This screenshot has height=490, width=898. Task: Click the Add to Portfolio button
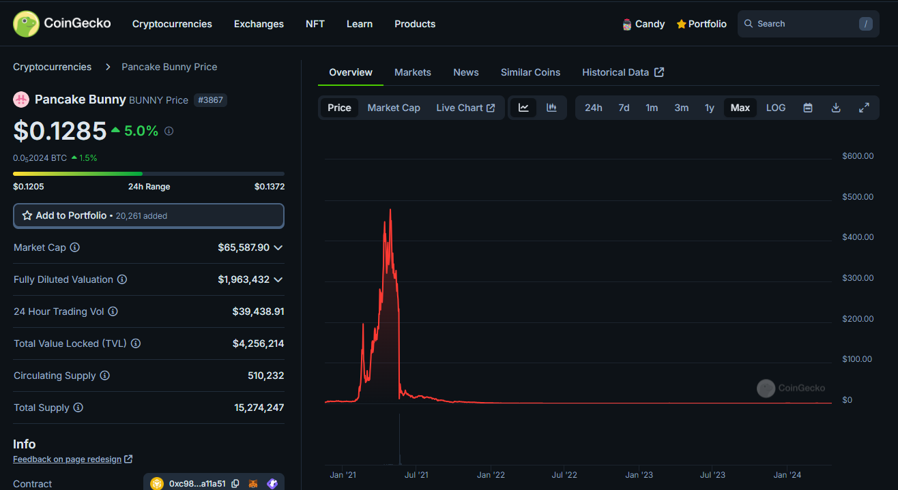[x=149, y=215]
